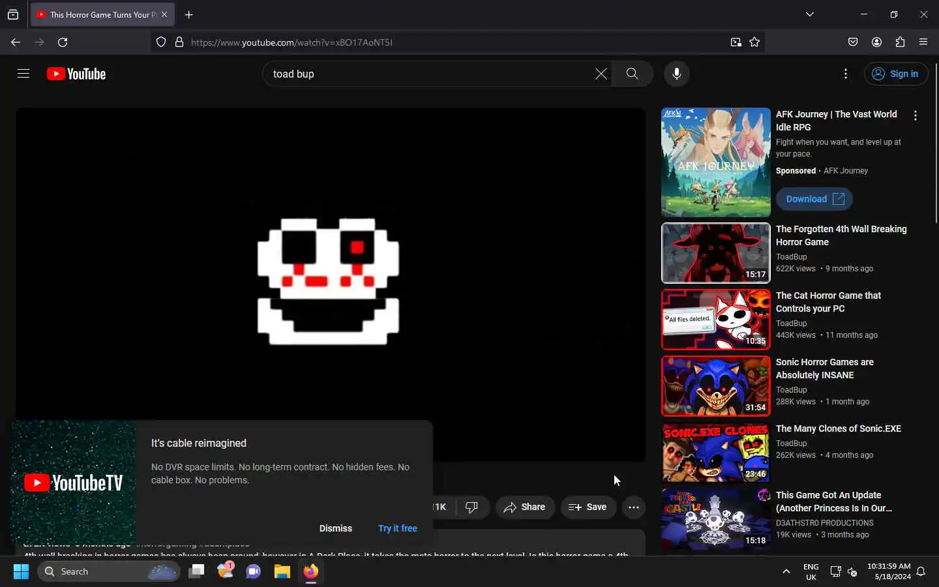Choose Try it free for YouTube TV

[x=398, y=528]
